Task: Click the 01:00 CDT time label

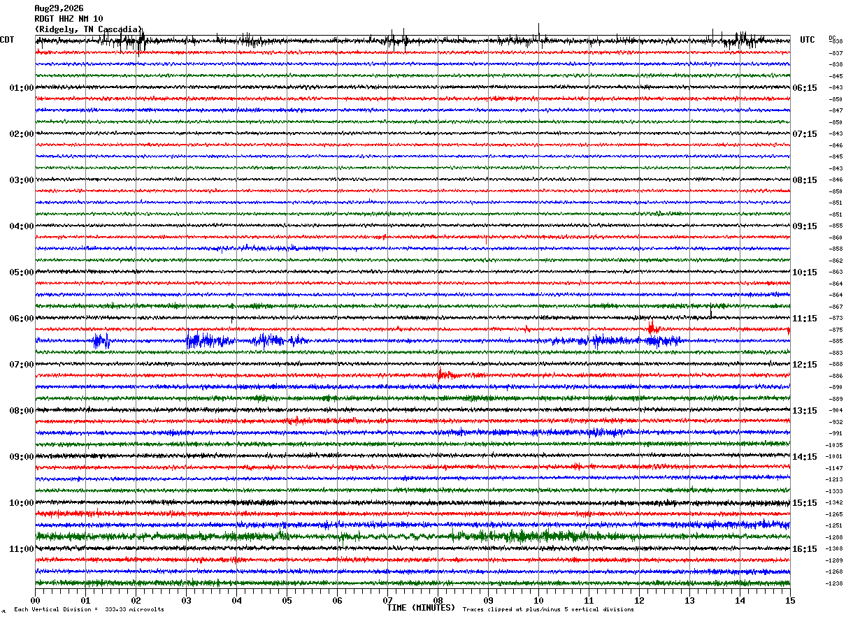Action: 22,88
